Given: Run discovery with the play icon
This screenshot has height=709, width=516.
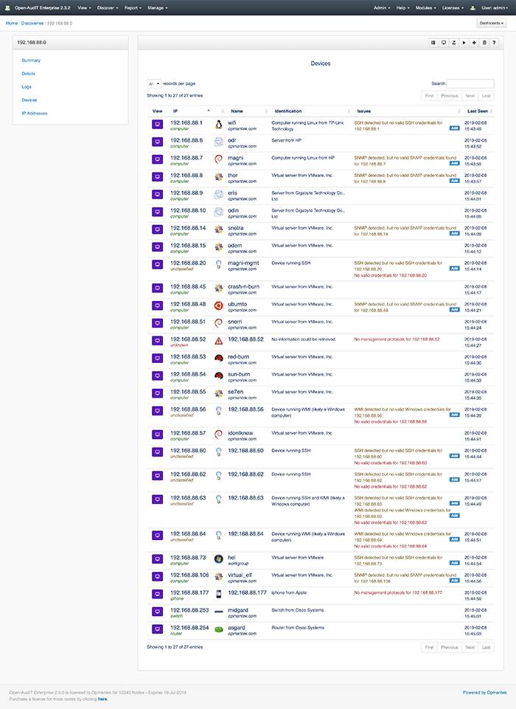Looking at the screenshot, I should (x=464, y=43).
